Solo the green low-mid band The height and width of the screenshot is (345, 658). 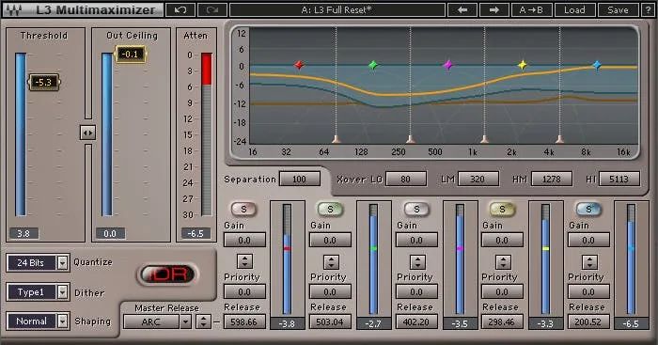coord(330,209)
